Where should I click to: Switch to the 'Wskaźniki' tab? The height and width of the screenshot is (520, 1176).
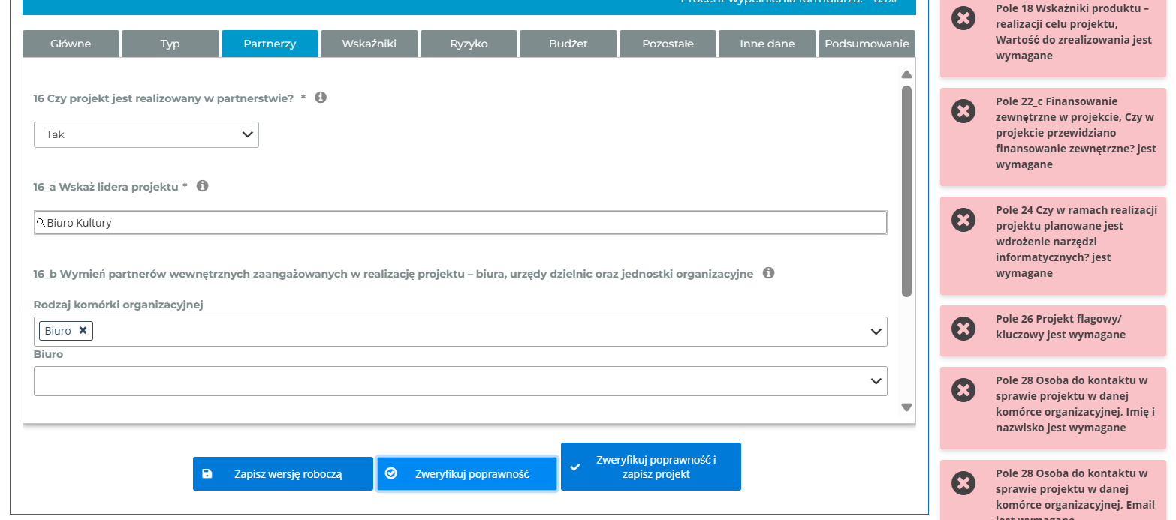point(369,44)
